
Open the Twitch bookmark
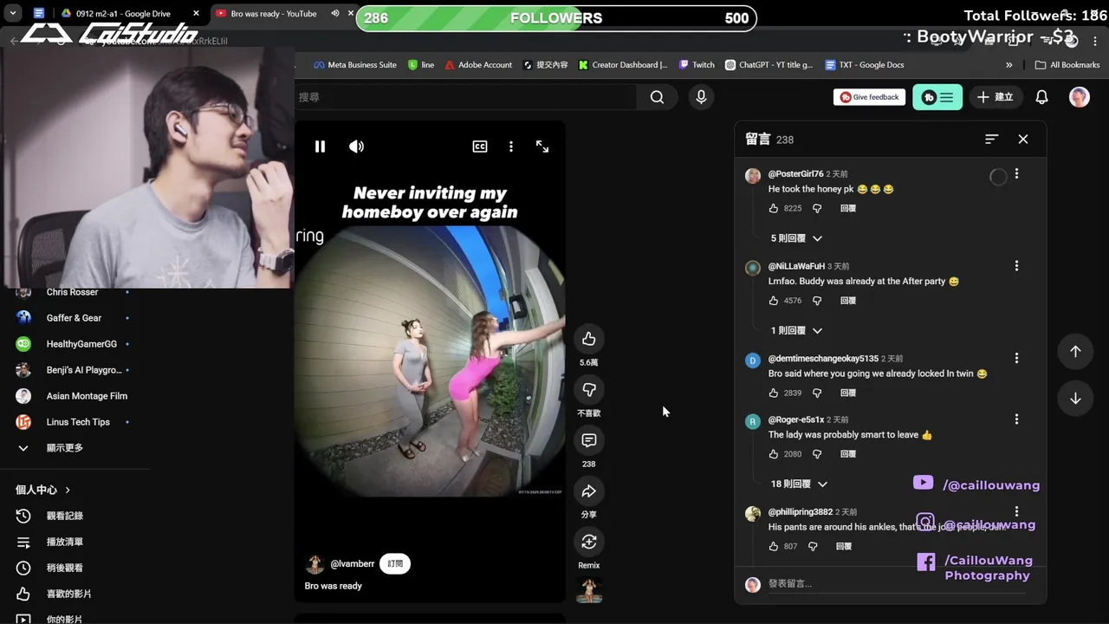pyautogui.click(x=697, y=65)
